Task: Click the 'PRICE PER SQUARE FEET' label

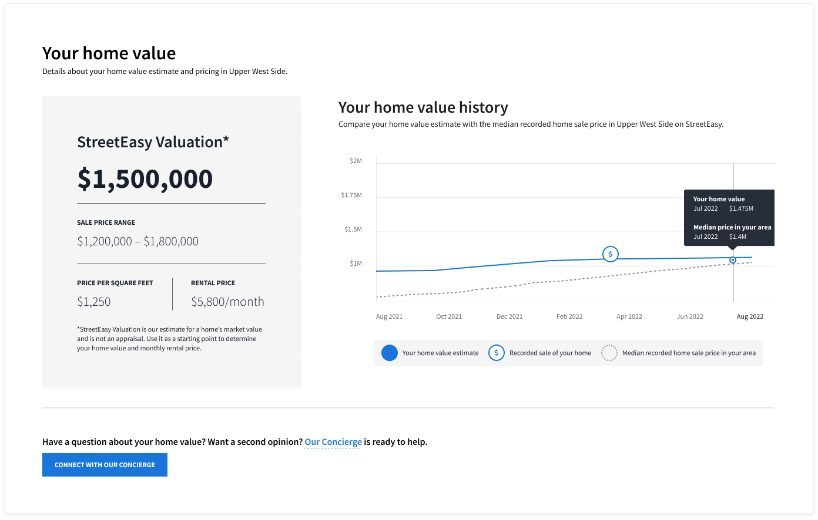Action: pos(115,283)
